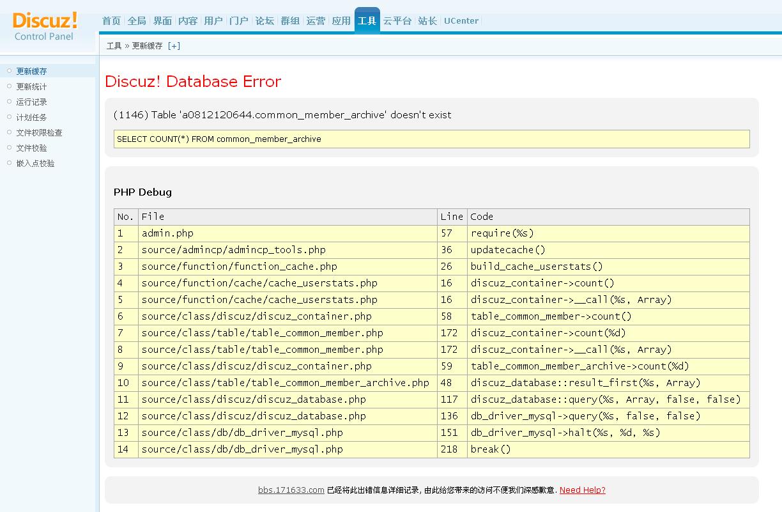Select the 用户 menu tab
The width and height of the screenshot is (782, 512).
pos(213,21)
